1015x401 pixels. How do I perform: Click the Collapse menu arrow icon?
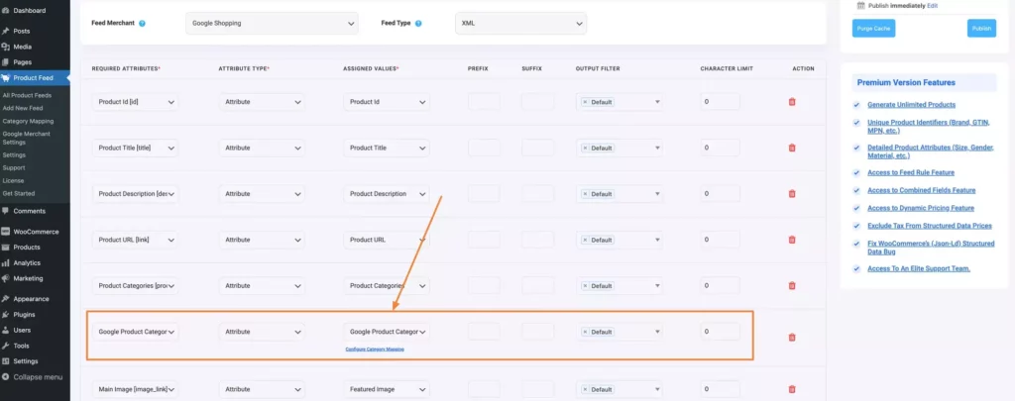6,377
